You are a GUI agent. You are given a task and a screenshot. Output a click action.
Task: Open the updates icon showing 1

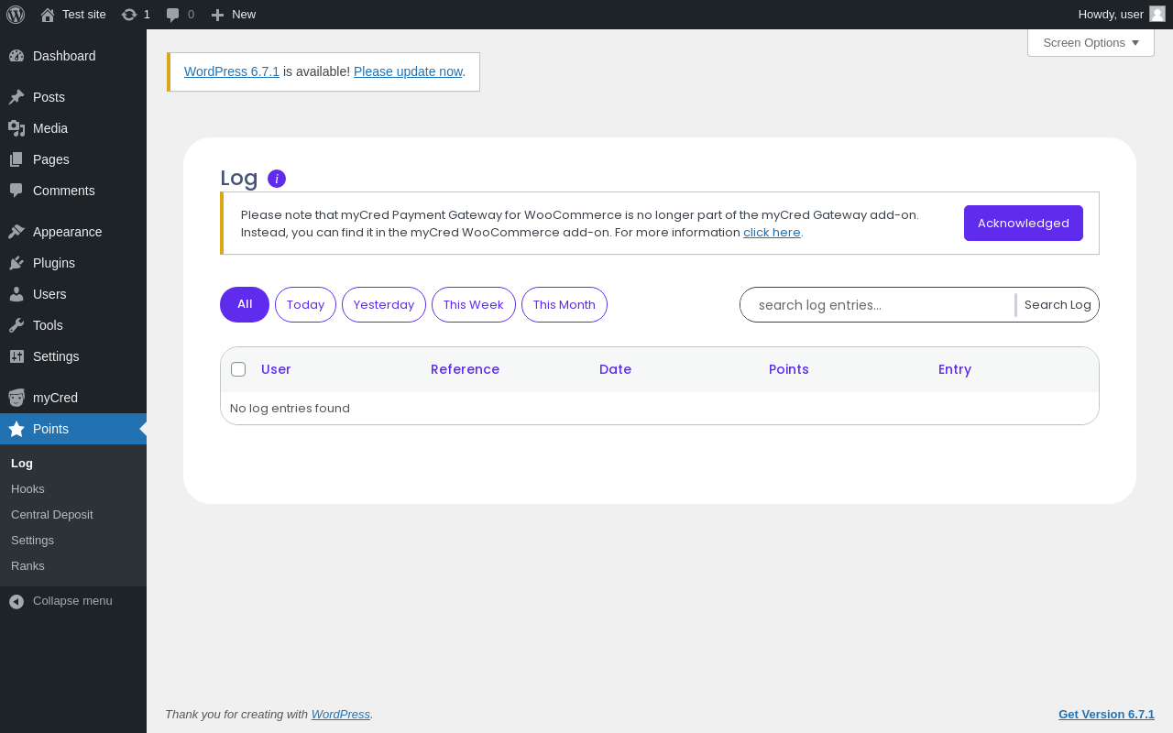(129, 15)
